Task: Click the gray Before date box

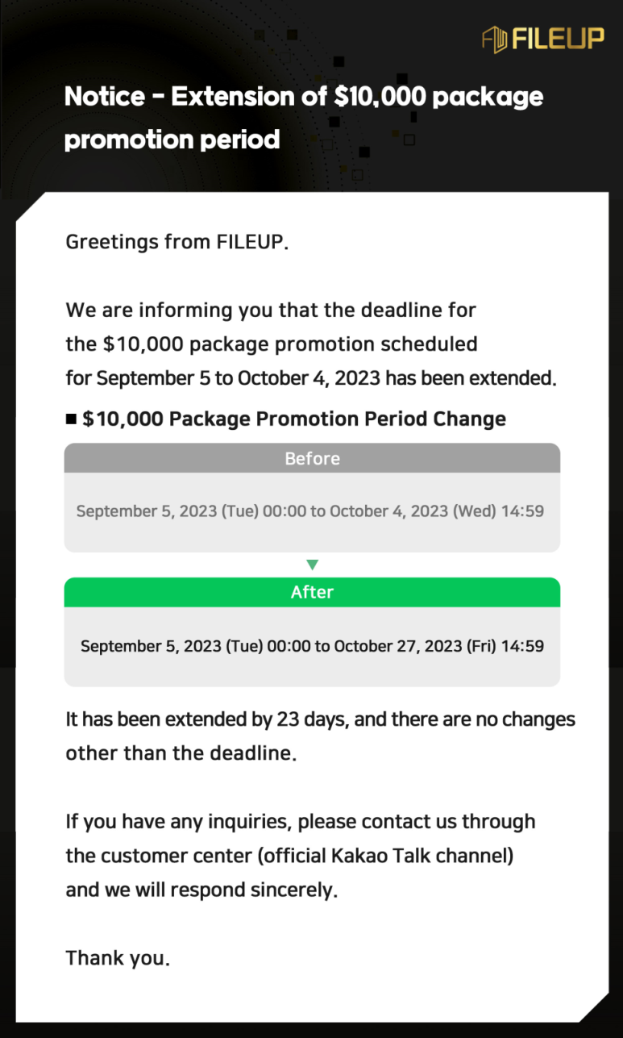Action: [x=312, y=512]
